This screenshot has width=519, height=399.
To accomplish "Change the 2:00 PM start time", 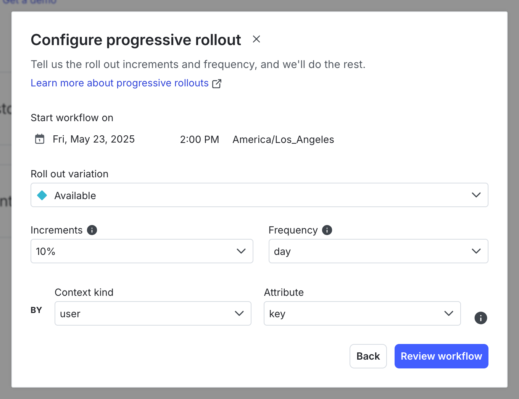I will pos(200,139).
